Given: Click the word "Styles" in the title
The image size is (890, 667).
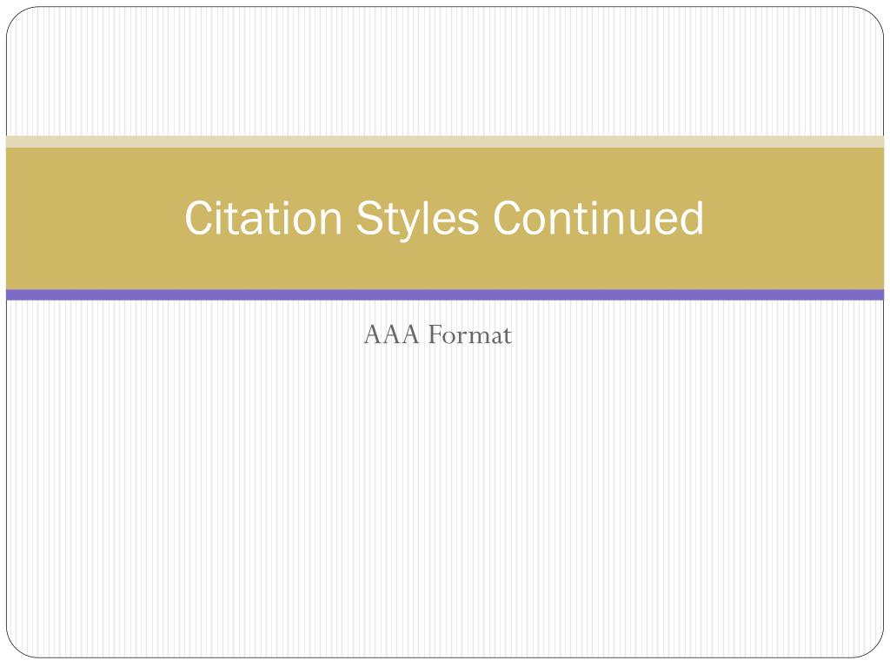Looking at the screenshot, I should pos(417,221).
